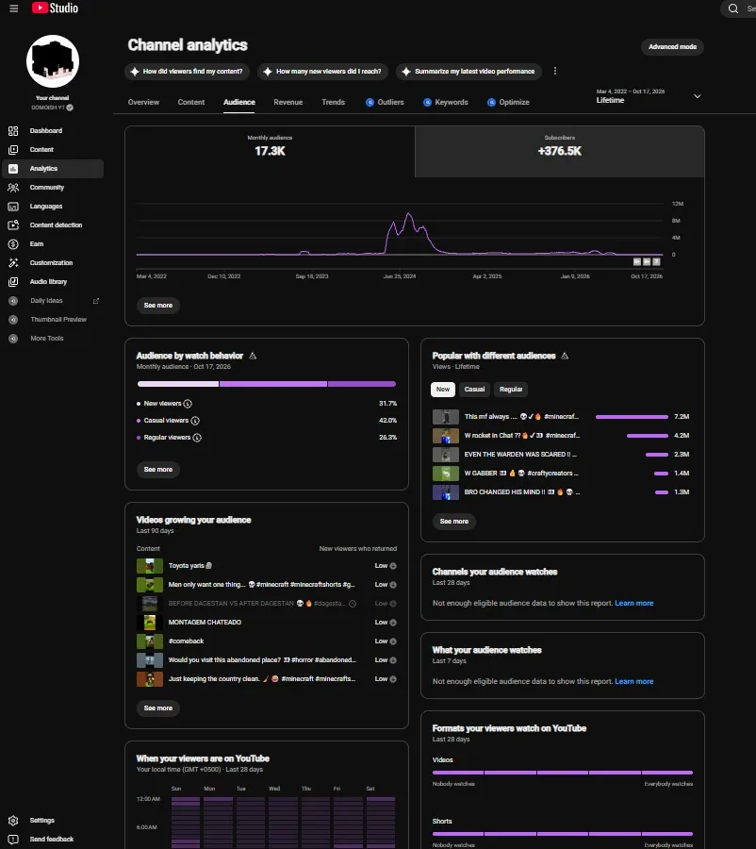Viewport: 756px width, 849px height.
Task: Open 'EVEN THE WARDEN WAS SCARED' video title
Action: pyautogui.click(x=520, y=455)
